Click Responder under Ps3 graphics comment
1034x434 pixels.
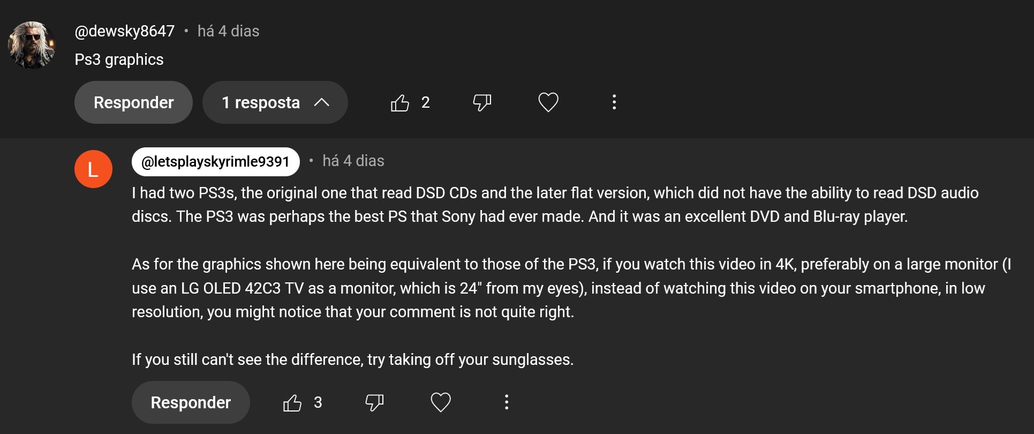click(133, 102)
